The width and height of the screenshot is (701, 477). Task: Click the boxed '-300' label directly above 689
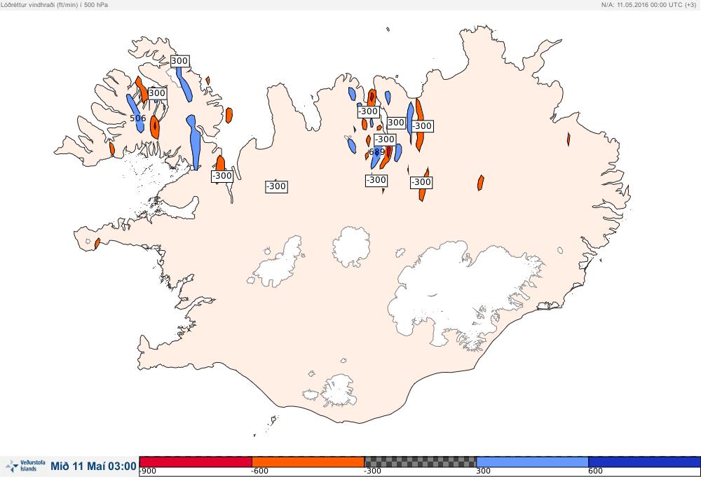pos(384,139)
